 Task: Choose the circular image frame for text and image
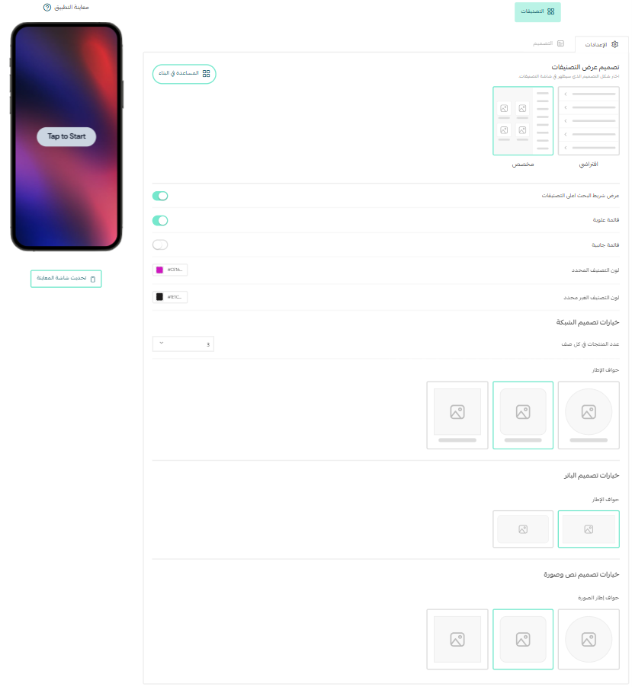589,639
